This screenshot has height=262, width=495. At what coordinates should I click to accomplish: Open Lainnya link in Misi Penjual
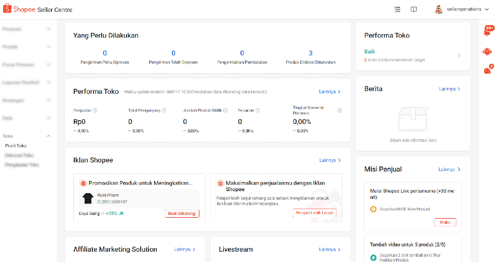tap(449, 169)
